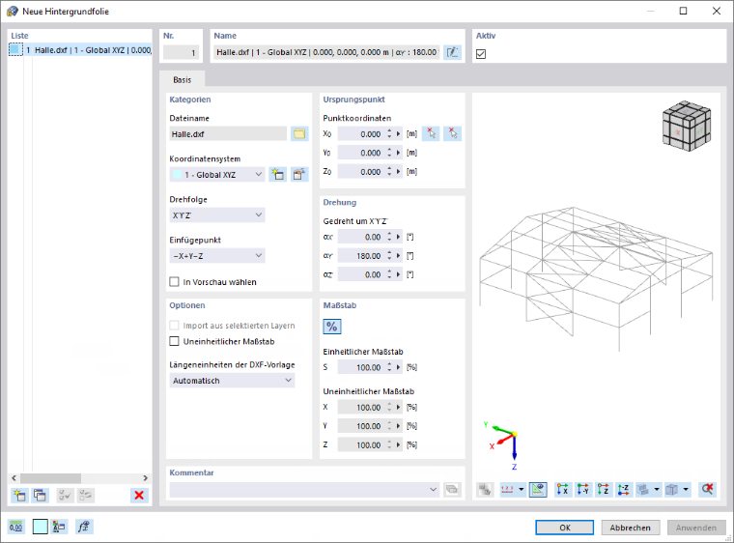
Task: Uncheck the Aktiv checkbox
Action: (x=481, y=54)
